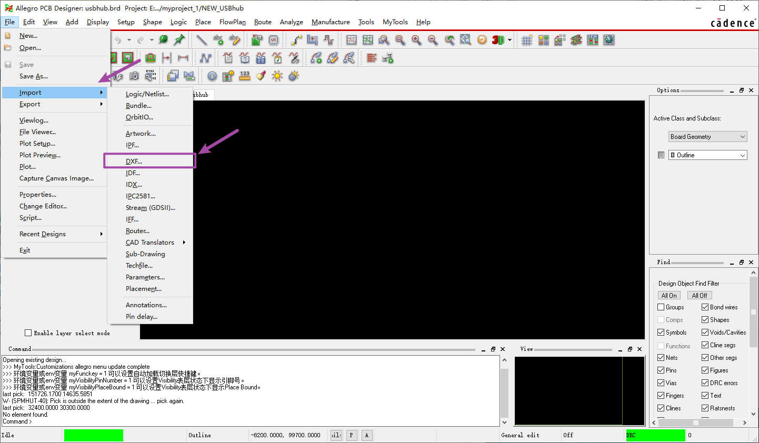Click the Zoom Previous icon

[449, 40]
